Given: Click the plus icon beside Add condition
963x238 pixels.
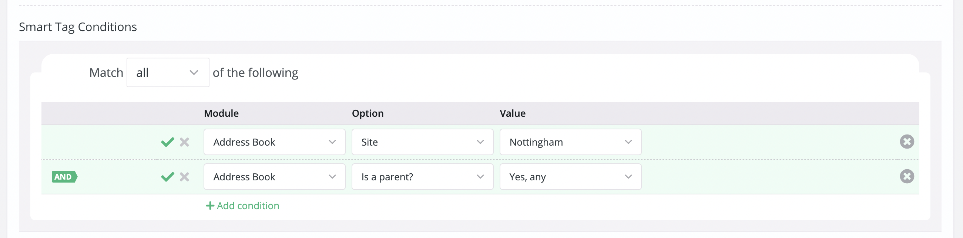Looking at the screenshot, I should 210,206.
